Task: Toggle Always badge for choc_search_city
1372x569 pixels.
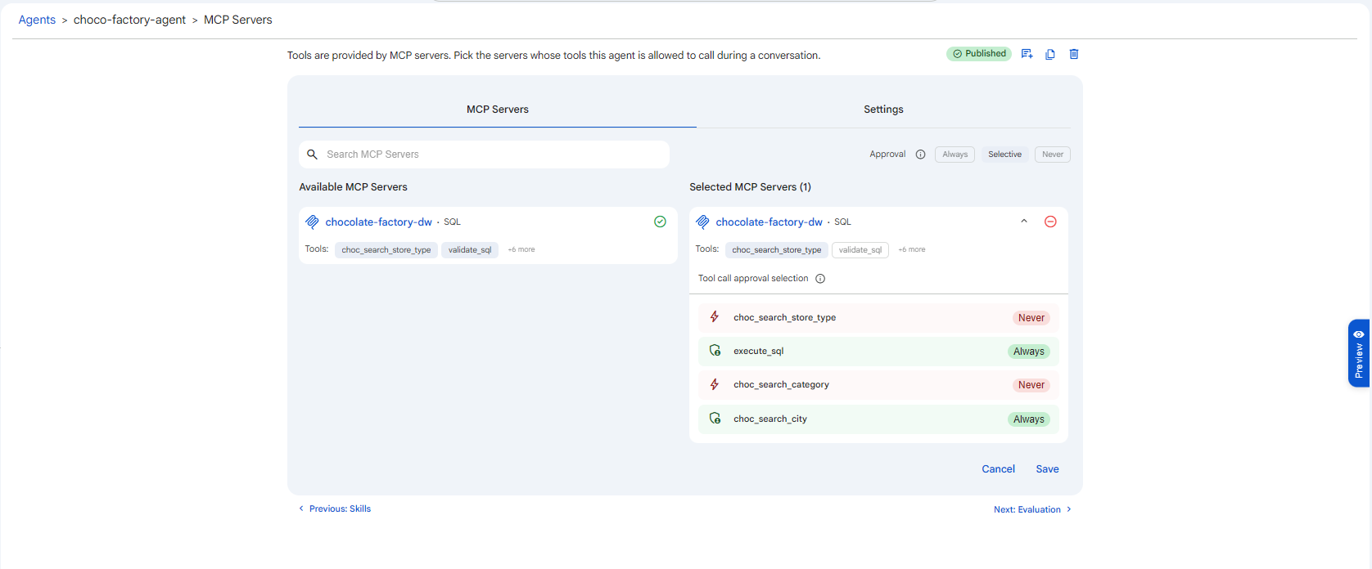Action: coord(1029,419)
